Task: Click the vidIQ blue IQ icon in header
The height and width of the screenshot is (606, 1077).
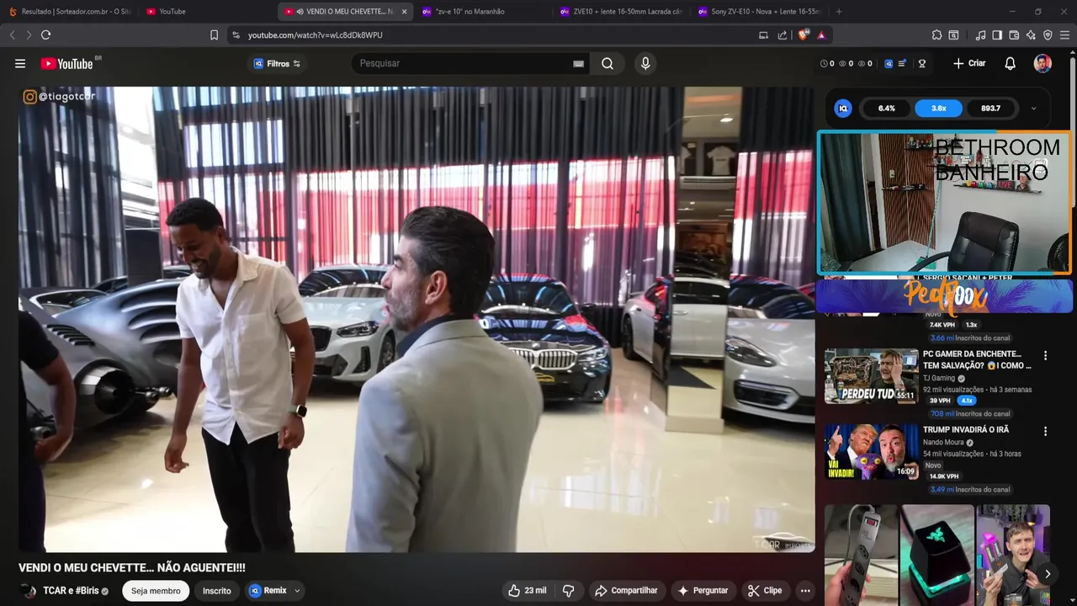Action: click(889, 63)
